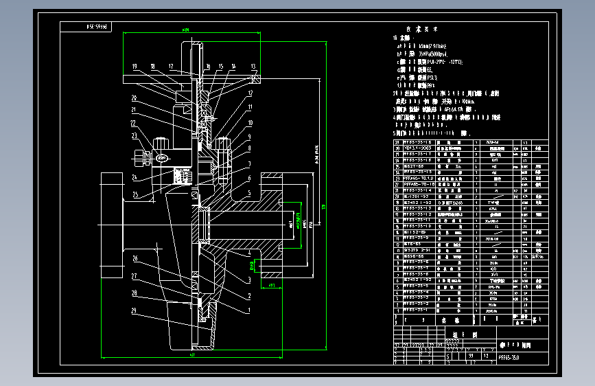The image size is (595, 386).
Task: Click callout number 1 on the valve drawing
Action: [249, 310]
